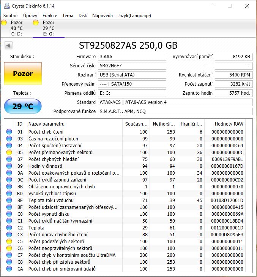Click yellow status orb for attribute C6
Screen dimensions: 257x277
click(x=9, y=248)
